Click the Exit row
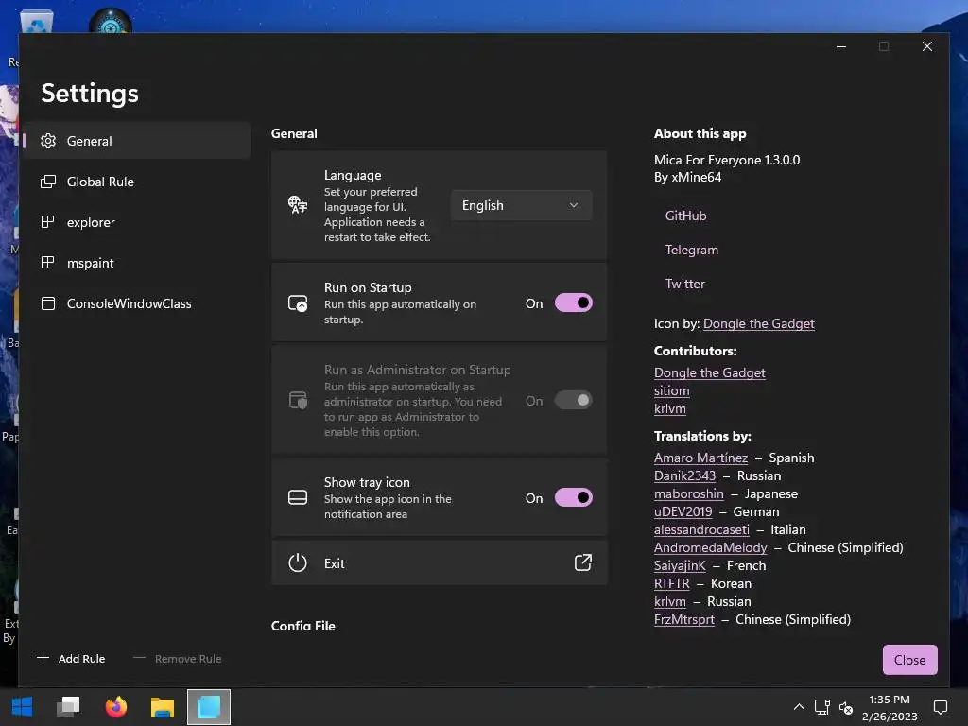 coord(439,563)
